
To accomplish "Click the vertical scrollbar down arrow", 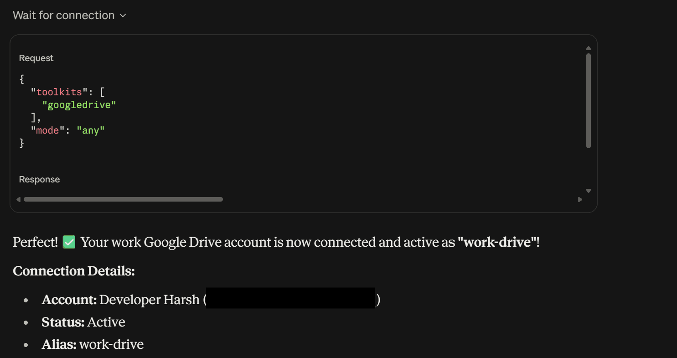I will [x=589, y=191].
